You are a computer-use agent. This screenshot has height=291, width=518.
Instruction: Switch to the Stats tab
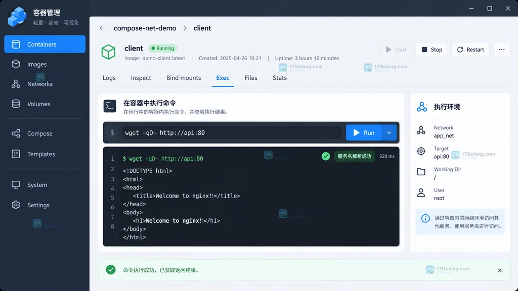279,78
